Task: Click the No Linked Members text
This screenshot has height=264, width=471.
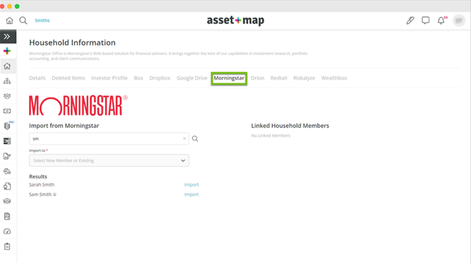Action: 270,136
